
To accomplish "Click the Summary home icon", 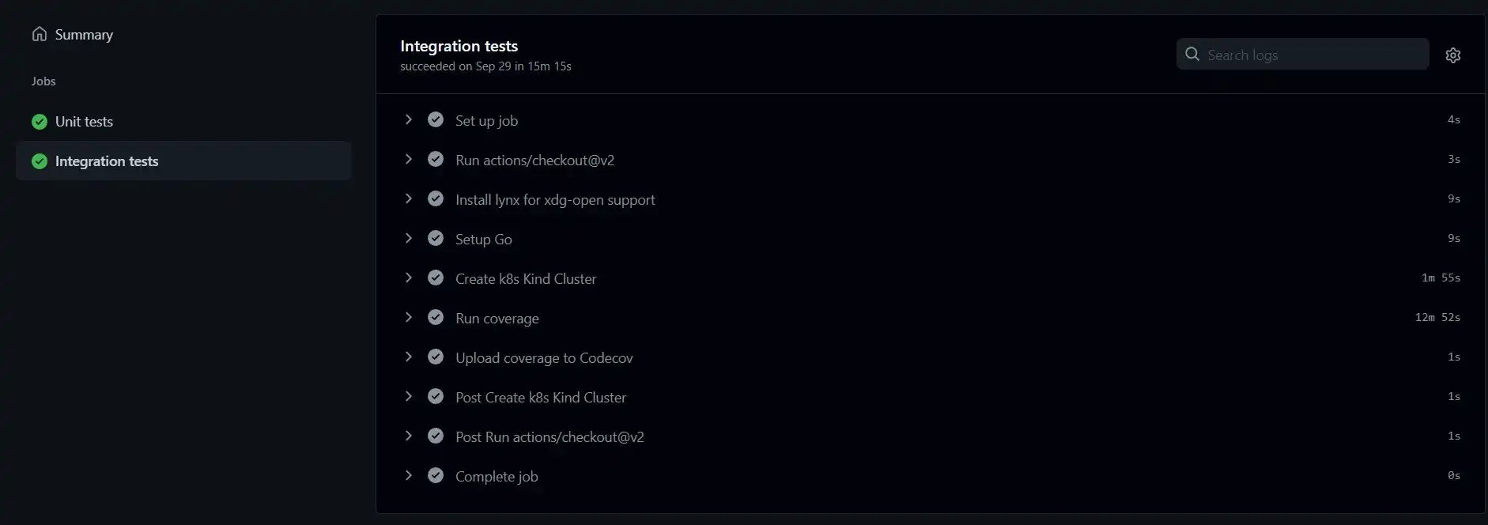I will coord(40,34).
